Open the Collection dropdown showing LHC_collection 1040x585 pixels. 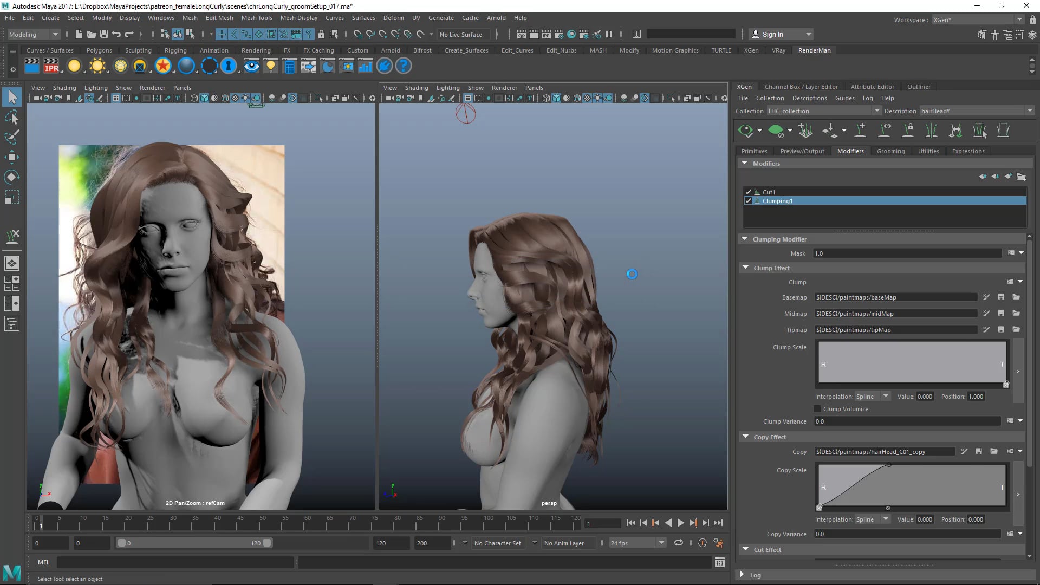877,110
